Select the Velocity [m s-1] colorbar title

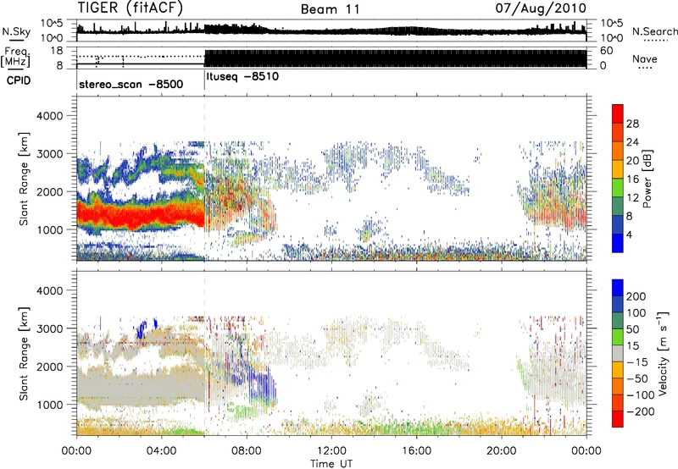pyautogui.click(x=663, y=353)
